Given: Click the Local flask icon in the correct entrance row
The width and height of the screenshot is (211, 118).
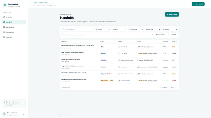Looking at the screenshot, I should click(x=138, y=67).
